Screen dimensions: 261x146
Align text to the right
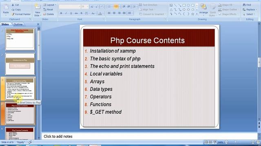[119, 13]
